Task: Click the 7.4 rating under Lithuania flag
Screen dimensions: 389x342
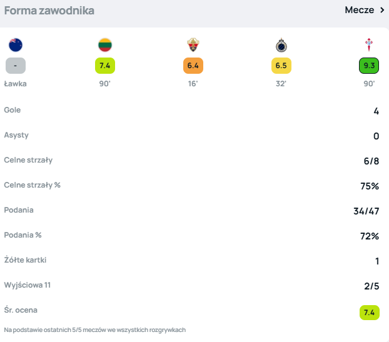Action: (x=104, y=66)
